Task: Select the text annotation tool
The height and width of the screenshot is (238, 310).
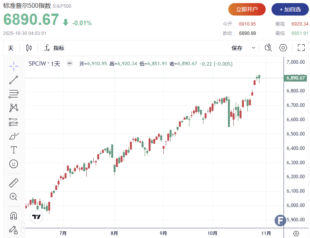Action: coord(14,150)
